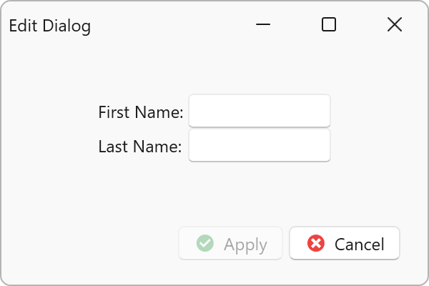429x286 pixels.
Task: Focus the First Name text field
Action: point(259,111)
